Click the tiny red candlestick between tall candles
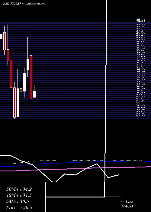This screenshot has width=151, height=212. point(21,90)
